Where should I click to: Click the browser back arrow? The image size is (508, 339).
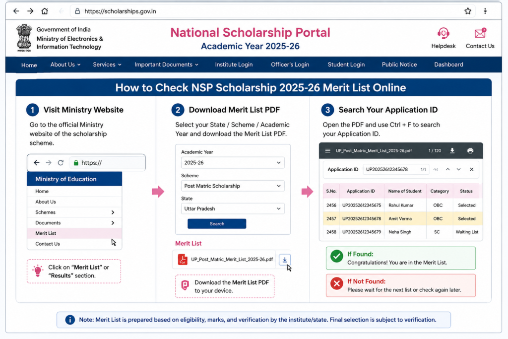pyautogui.click(x=16, y=11)
